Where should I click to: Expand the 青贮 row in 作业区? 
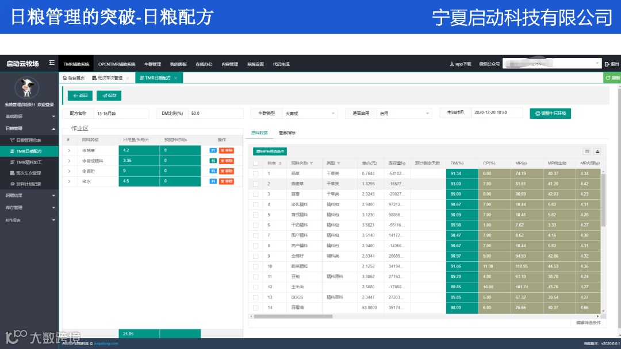point(69,171)
